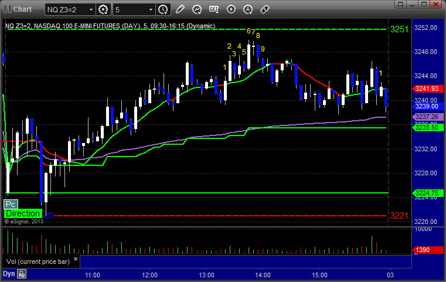Open the alerts circled-A menu
Viewport: 446px width, 282px height.
pyautogui.click(x=248, y=9)
